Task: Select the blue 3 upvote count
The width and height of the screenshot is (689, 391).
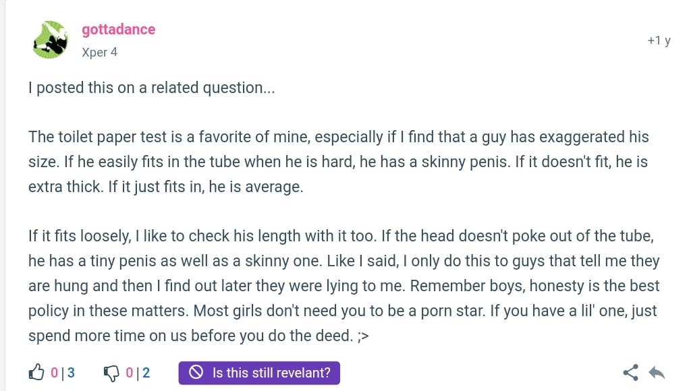Action: point(71,373)
